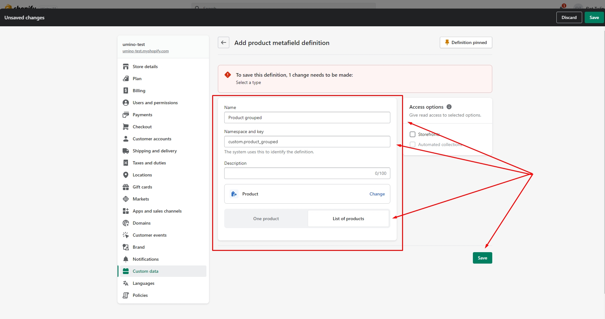Click the Access options info icon
This screenshot has height=319, width=605.
click(449, 107)
